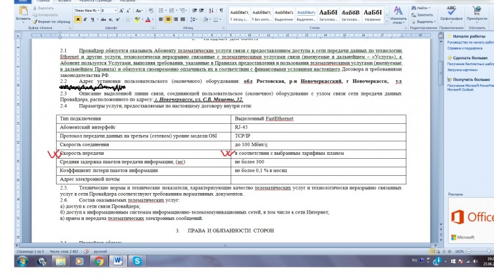Click Numbering list icon
Screen dimensions: 494x278
pyautogui.click(x=172, y=11)
